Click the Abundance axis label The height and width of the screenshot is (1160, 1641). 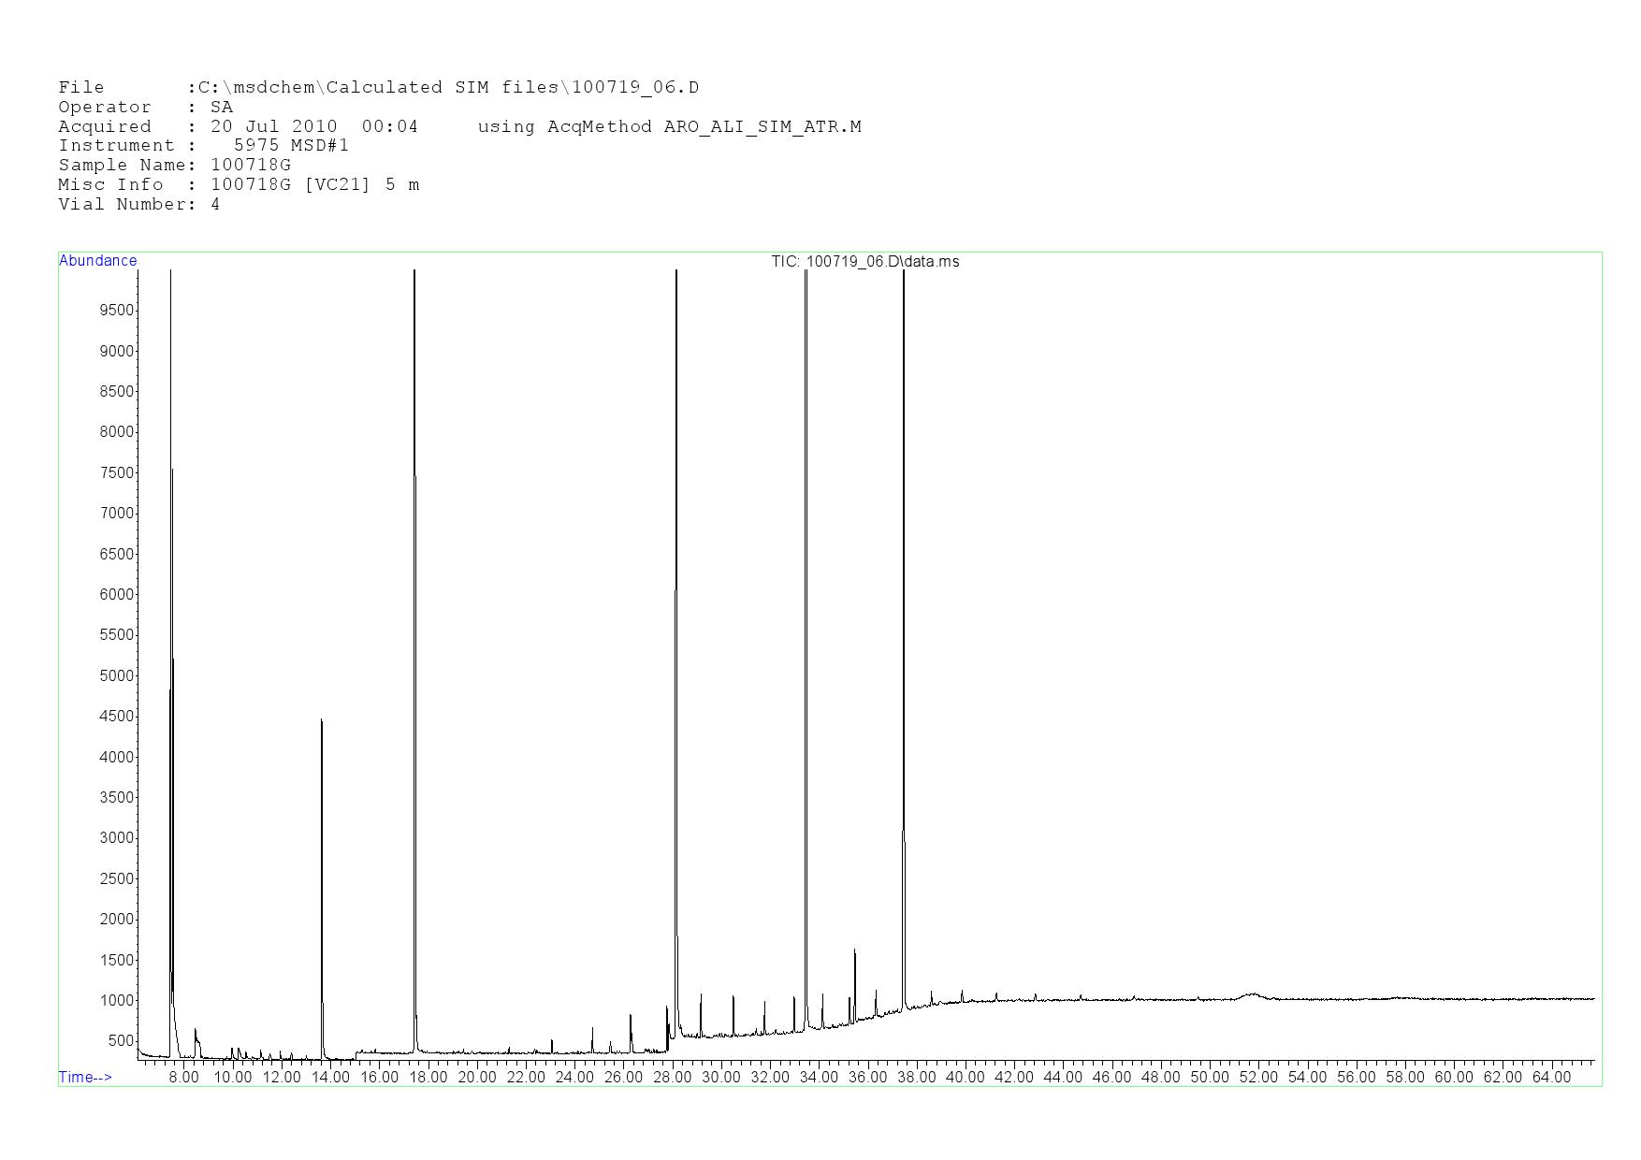97,261
